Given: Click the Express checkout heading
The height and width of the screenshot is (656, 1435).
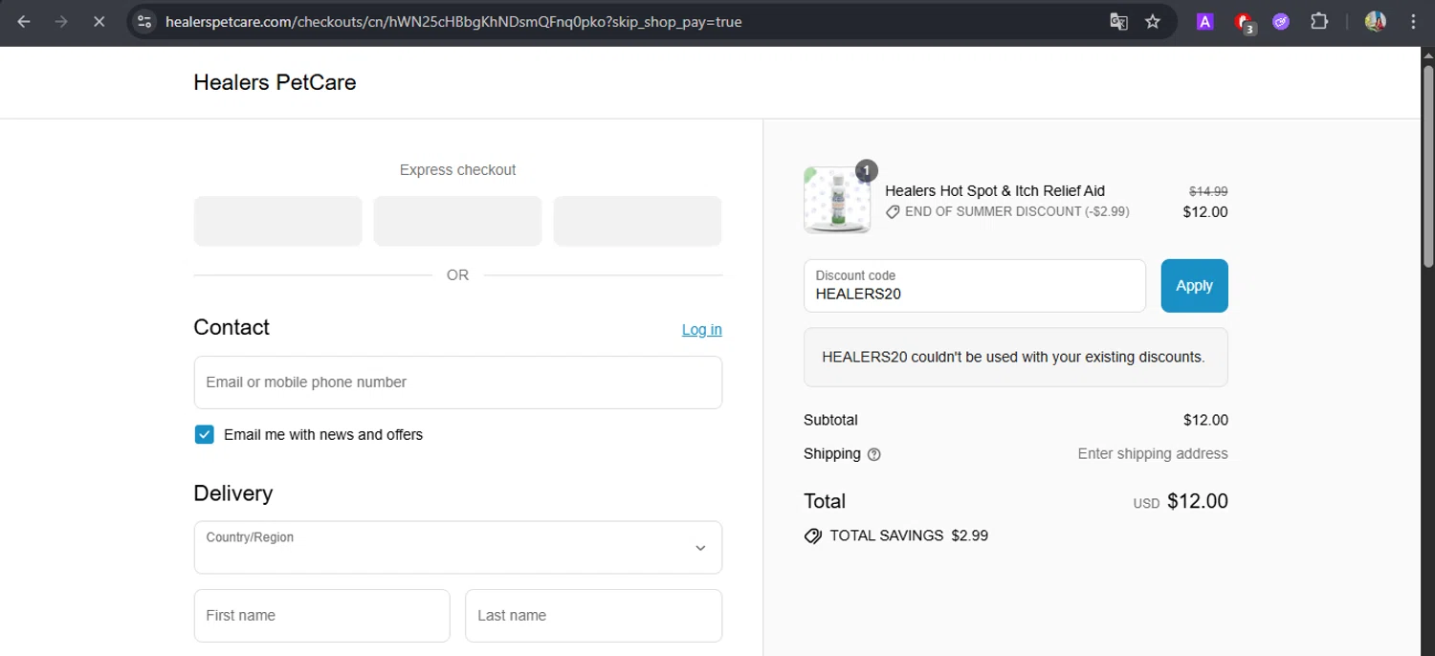Looking at the screenshot, I should click(457, 170).
